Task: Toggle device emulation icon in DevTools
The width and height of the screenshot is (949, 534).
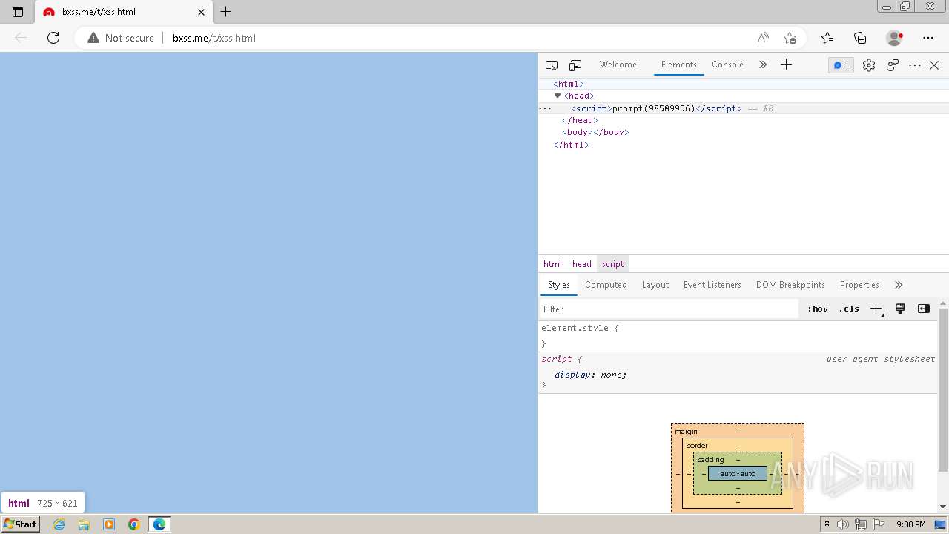Action: [x=575, y=65]
